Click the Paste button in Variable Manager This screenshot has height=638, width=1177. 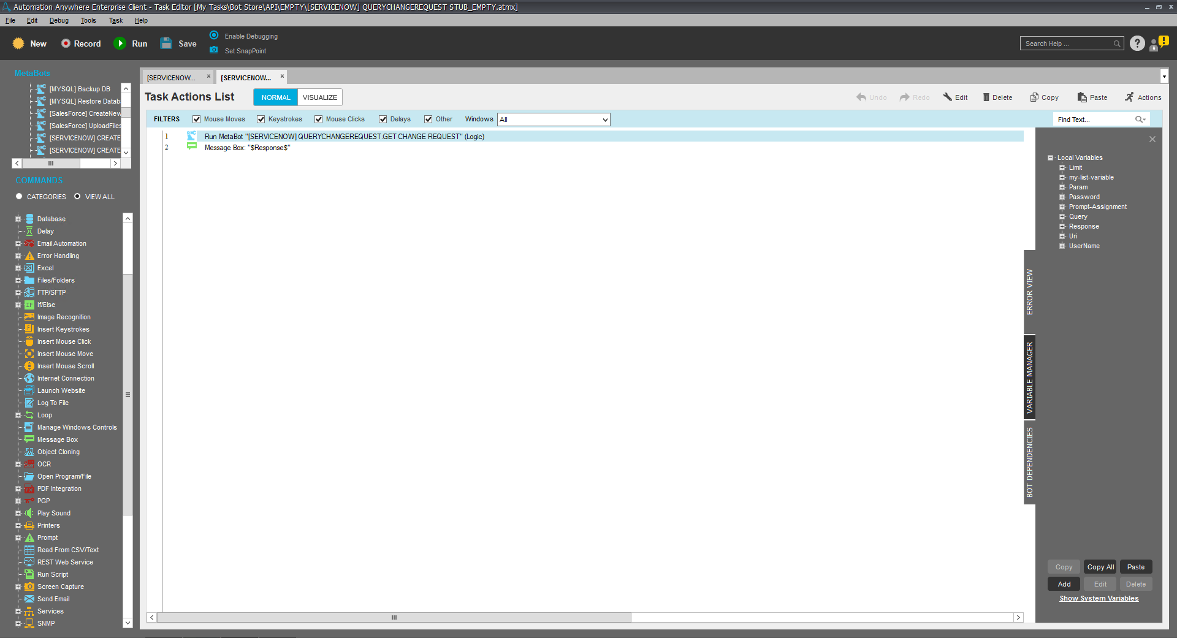[x=1136, y=567]
